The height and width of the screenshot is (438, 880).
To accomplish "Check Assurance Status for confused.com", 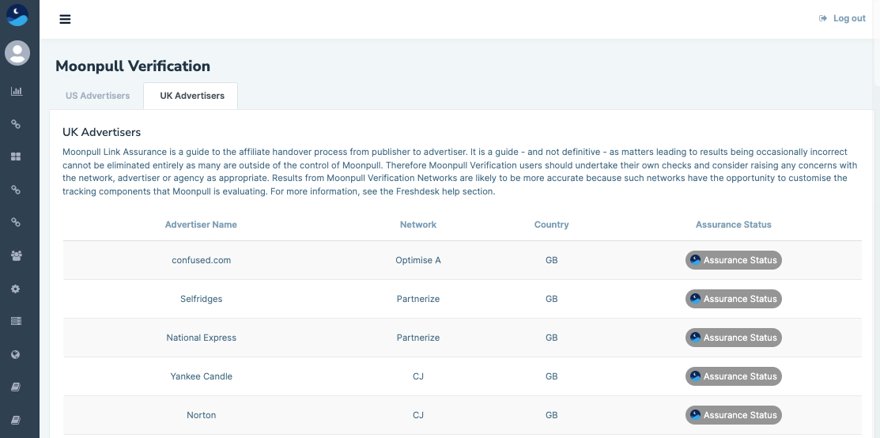I will click(x=733, y=260).
